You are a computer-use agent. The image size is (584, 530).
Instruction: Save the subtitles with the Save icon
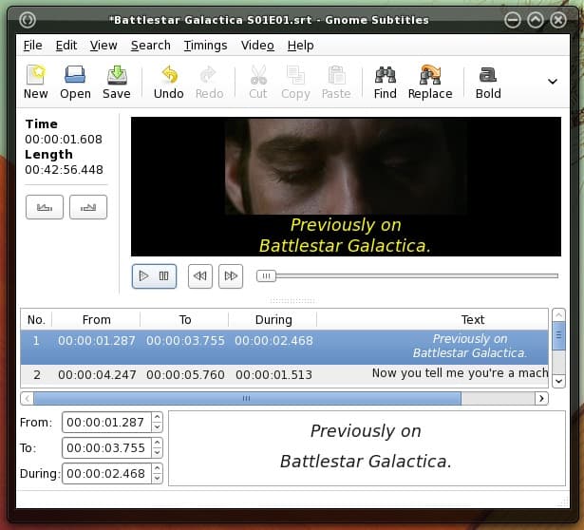[117, 82]
